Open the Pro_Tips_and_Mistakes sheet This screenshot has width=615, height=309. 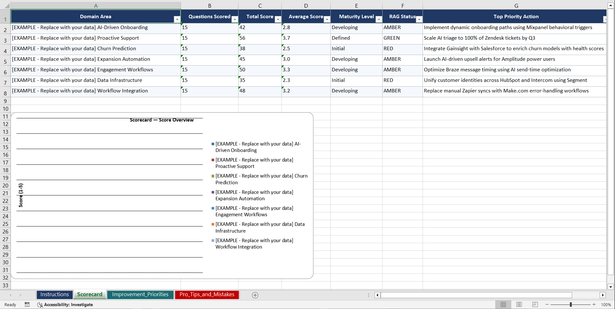[207, 295]
